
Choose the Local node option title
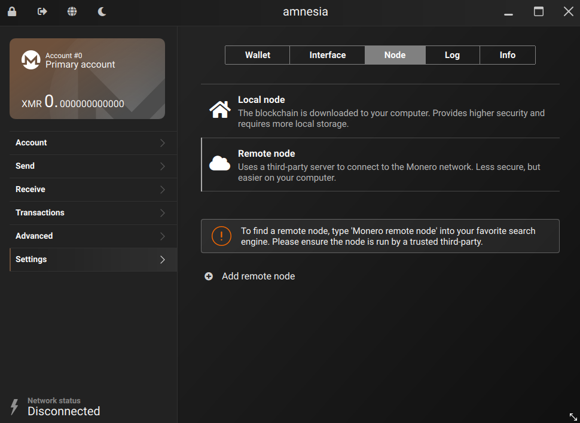tap(261, 99)
